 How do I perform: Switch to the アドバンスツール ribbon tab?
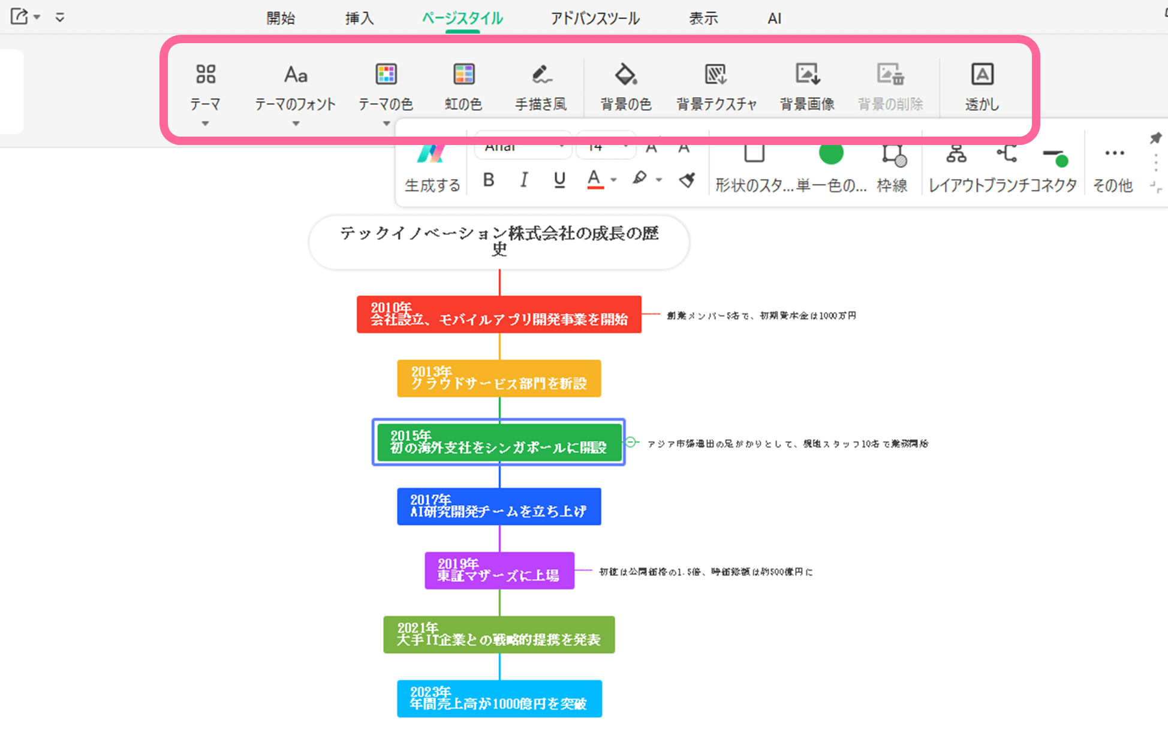pos(594,19)
